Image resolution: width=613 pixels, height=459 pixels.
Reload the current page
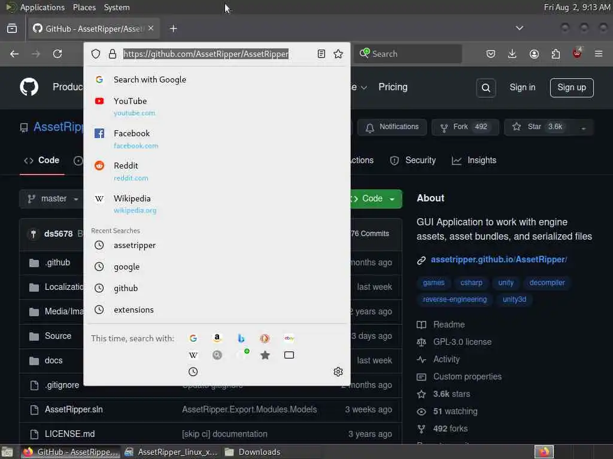pyautogui.click(x=57, y=54)
